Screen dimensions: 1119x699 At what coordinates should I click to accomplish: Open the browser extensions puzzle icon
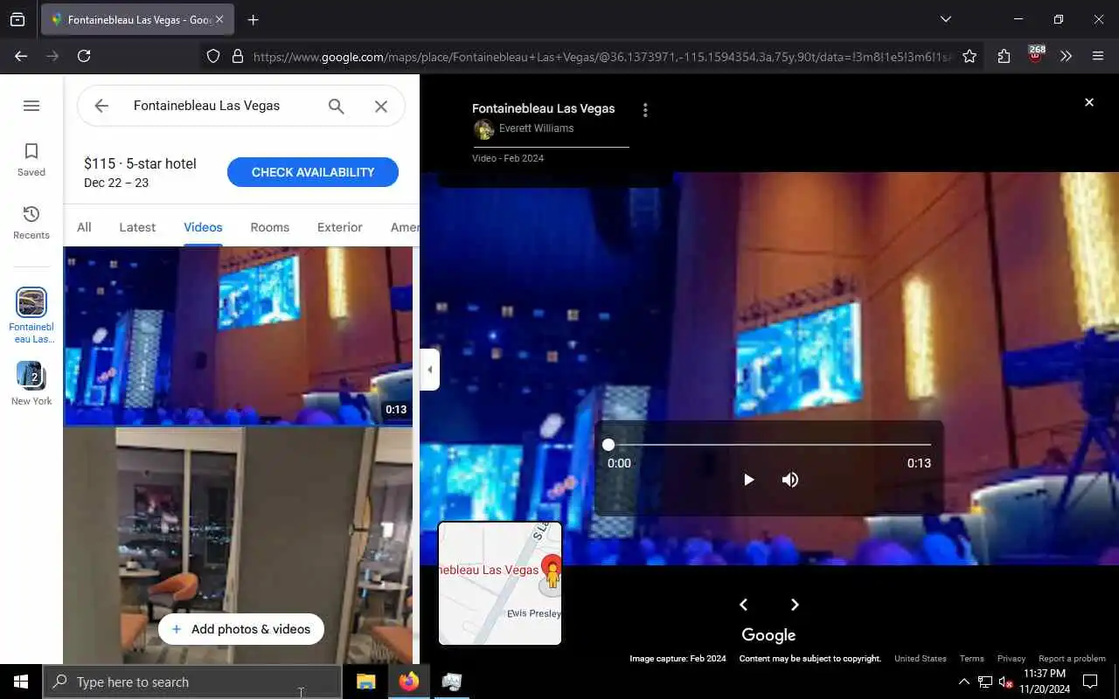point(1004,56)
